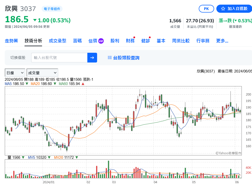Click the green down-triangle next to MA5
Viewport: 252px width, 185px height.
click(x=27, y=84)
